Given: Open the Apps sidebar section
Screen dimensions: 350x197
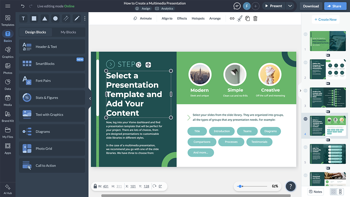Looking at the screenshot, I should [8, 149].
